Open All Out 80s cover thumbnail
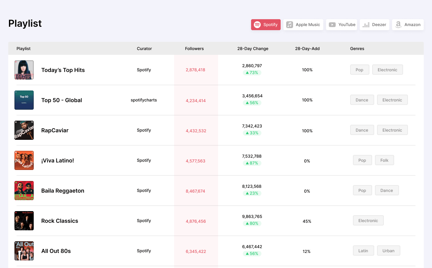 24,251
